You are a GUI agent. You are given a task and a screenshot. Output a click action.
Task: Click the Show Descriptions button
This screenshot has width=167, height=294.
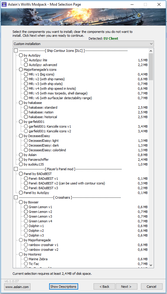coord(63,287)
